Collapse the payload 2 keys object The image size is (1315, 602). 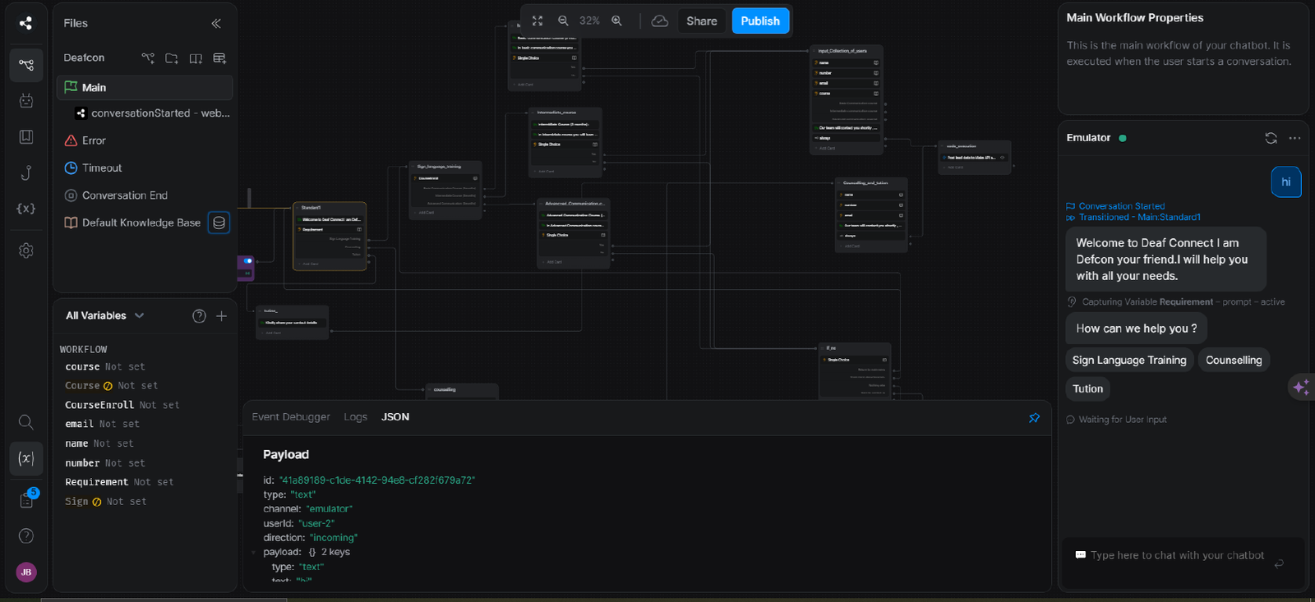(x=253, y=553)
